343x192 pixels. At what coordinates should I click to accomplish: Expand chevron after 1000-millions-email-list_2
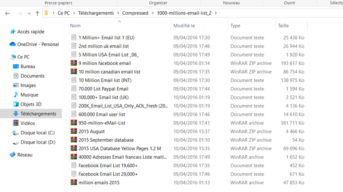pyautogui.click(x=216, y=13)
